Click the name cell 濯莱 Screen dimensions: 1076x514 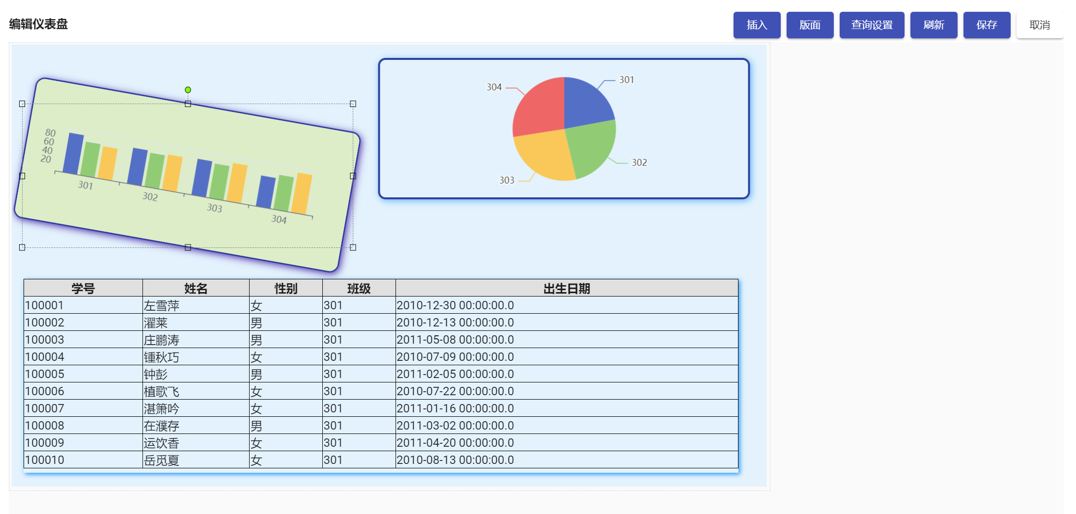click(x=196, y=323)
